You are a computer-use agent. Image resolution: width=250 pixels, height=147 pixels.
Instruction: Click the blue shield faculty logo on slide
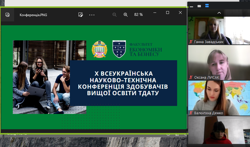tap(119, 49)
